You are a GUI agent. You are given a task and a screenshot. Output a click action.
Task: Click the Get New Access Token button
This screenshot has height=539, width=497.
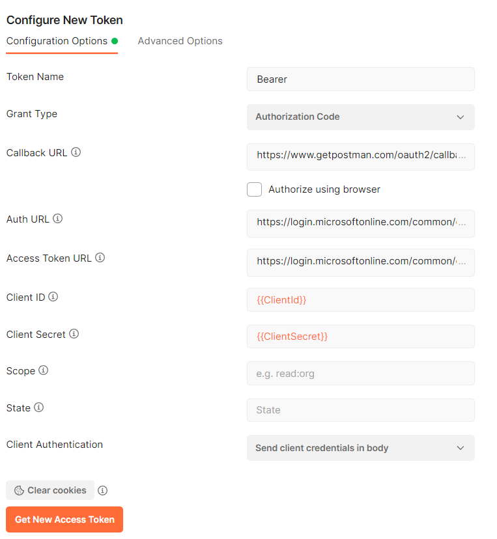point(64,519)
